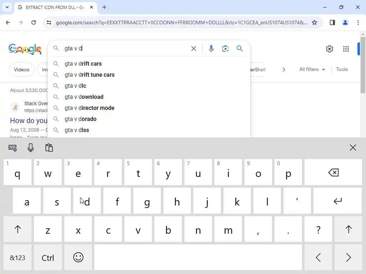The image size is (366, 274).
Task: Tap the right arrow cursor key
Action: pyautogui.click(x=348, y=258)
